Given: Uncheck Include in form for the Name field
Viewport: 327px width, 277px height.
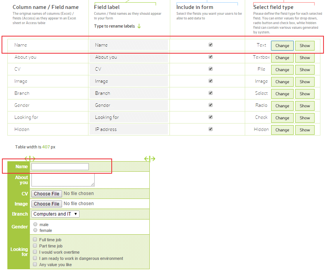Looking at the screenshot, I should (211, 45).
